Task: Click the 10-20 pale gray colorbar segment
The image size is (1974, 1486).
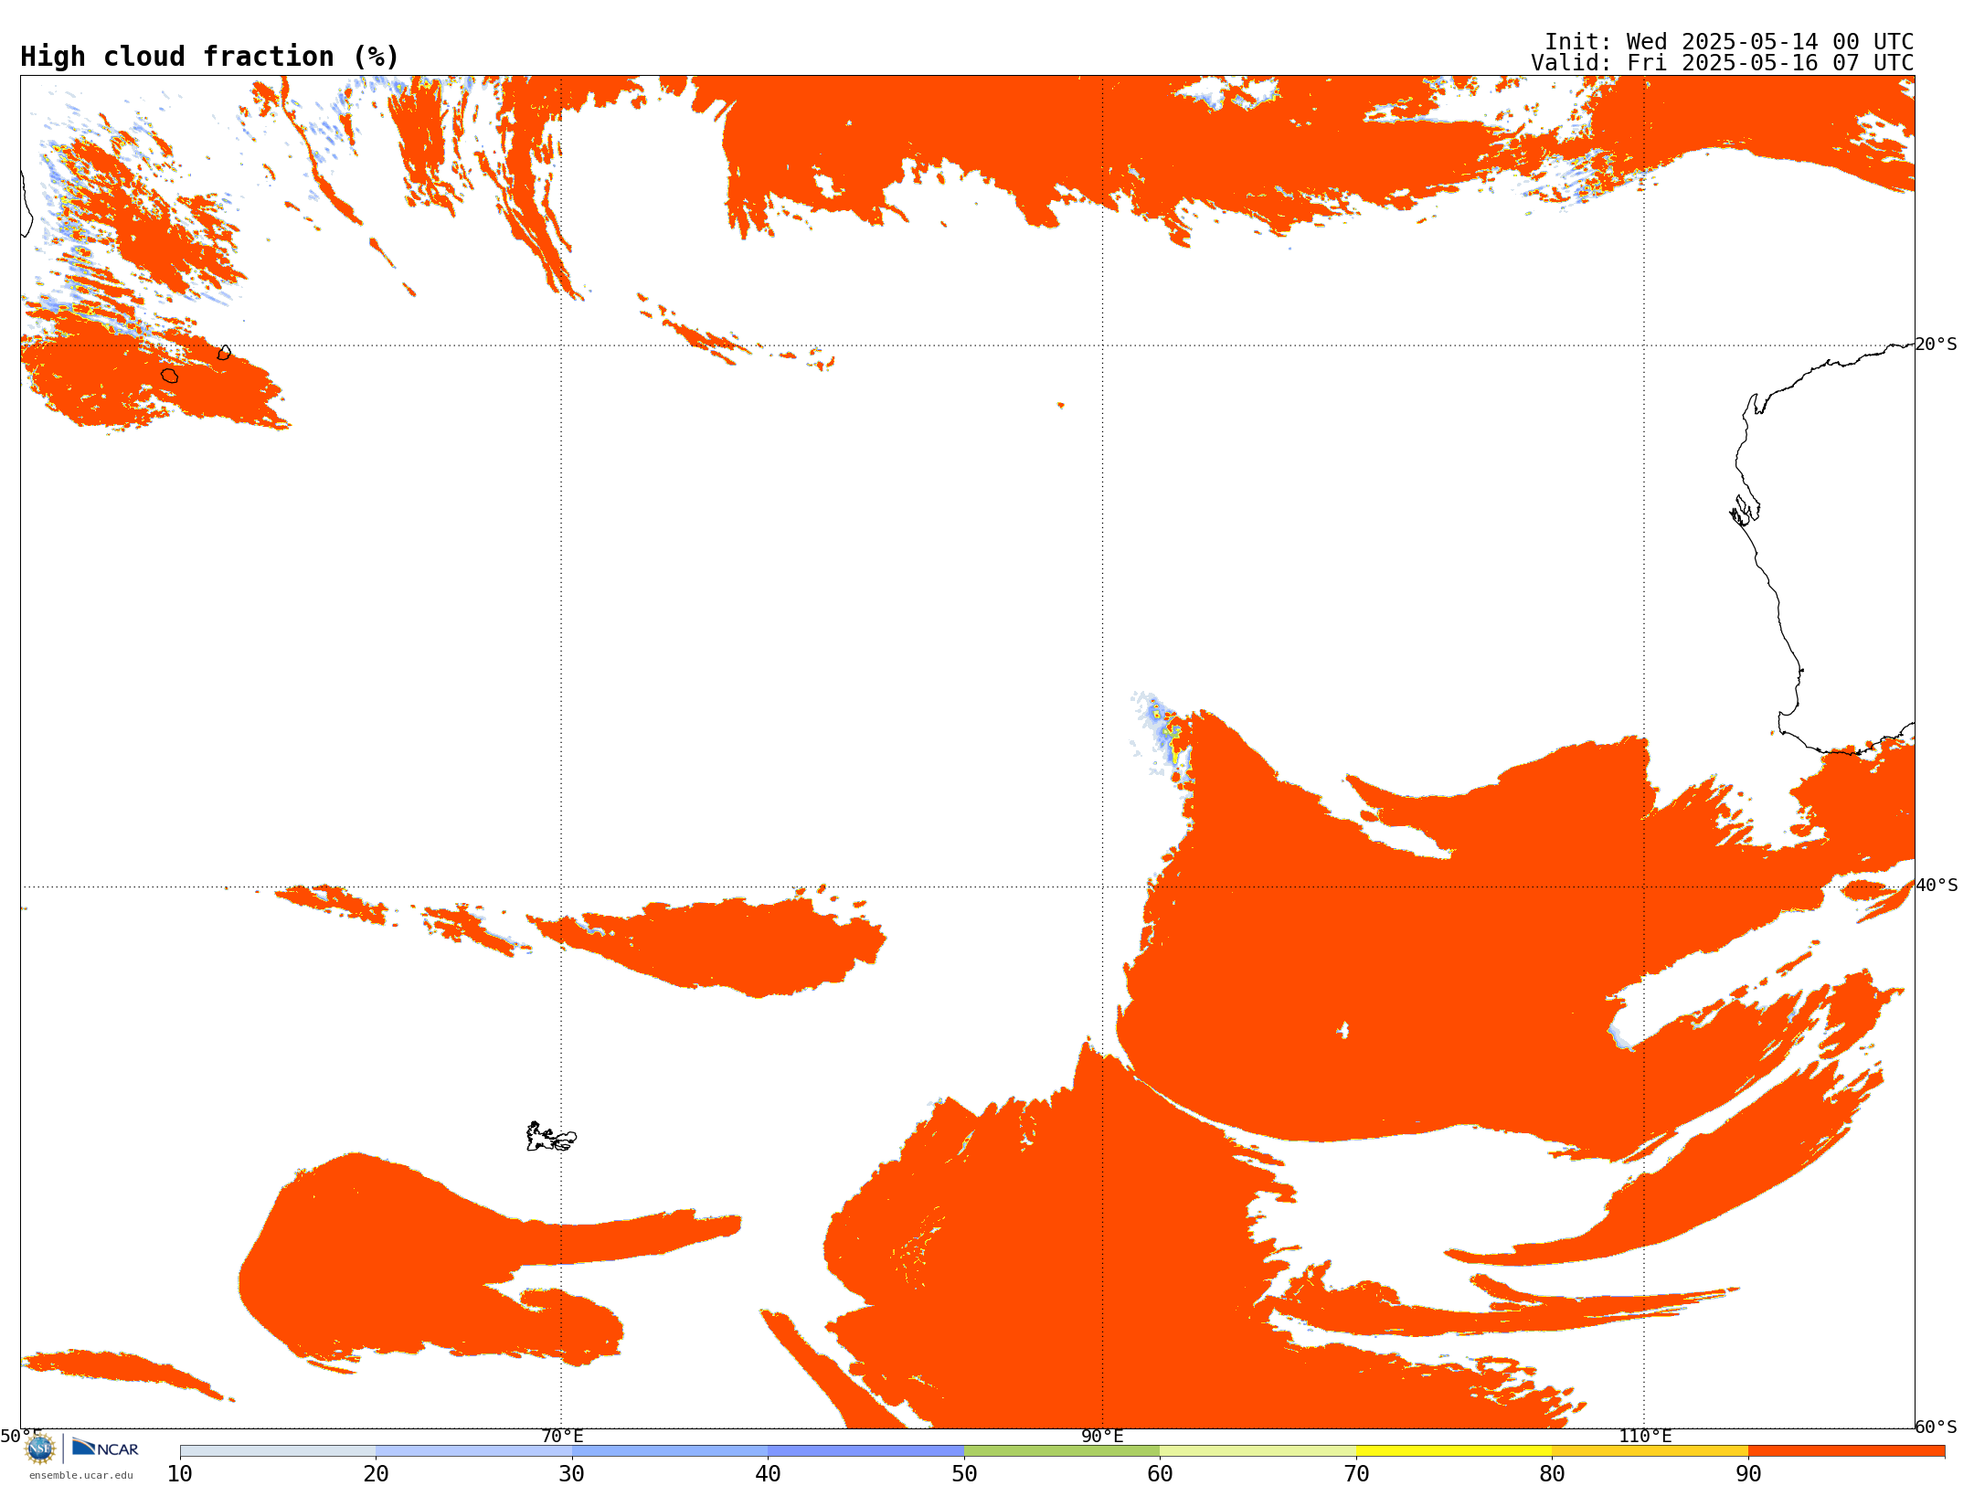Action: point(278,1451)
